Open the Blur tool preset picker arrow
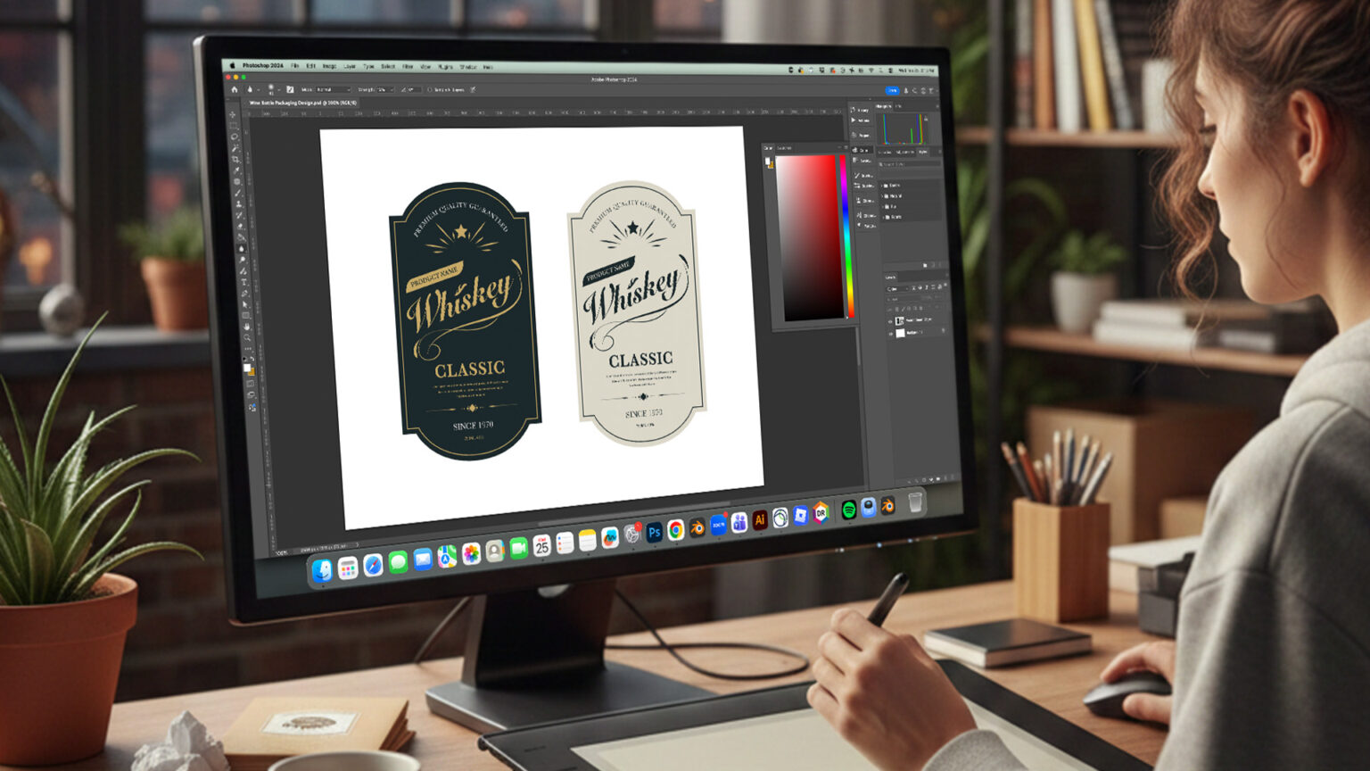Screen dimensions: 1370x771 258,89
